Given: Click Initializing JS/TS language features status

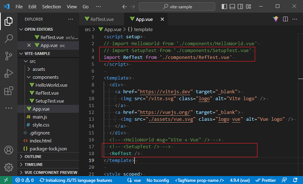Looking at the screenshot, I should point(76,180).
